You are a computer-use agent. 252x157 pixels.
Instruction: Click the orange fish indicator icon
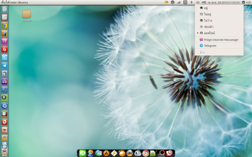tap(166, 2)
